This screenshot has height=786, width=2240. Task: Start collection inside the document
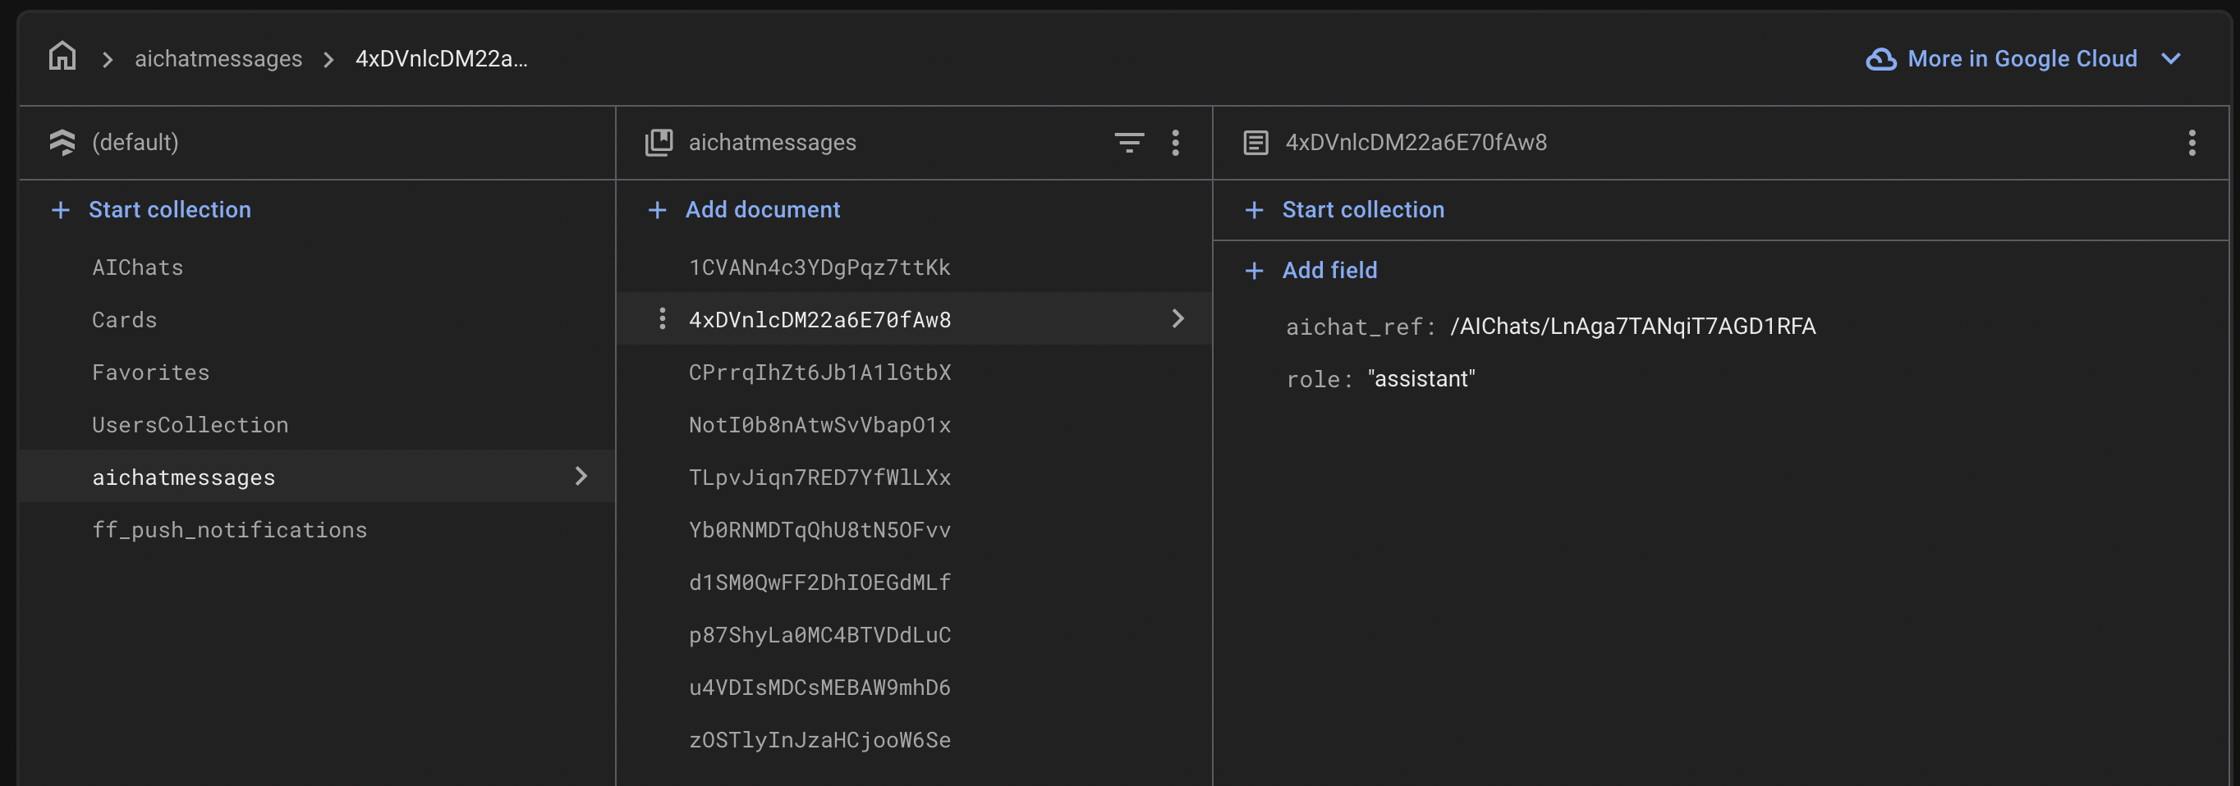(x=1362, y=209)
